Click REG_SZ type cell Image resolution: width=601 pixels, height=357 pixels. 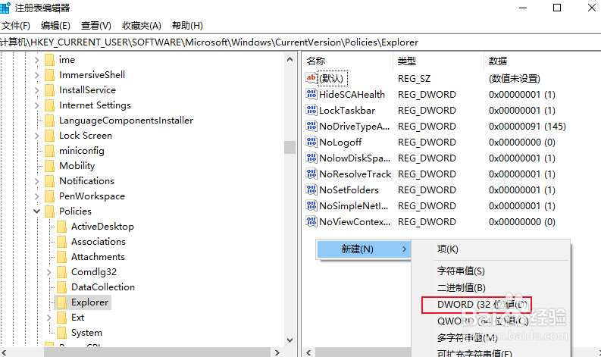click(414, 79)
